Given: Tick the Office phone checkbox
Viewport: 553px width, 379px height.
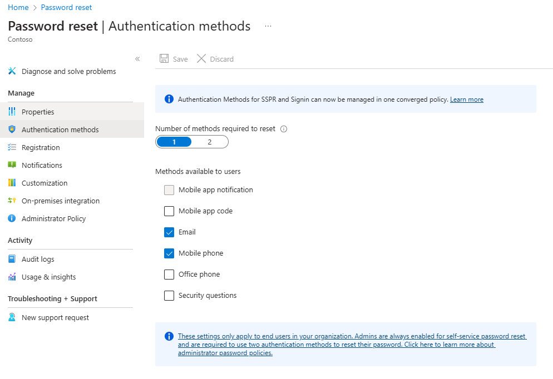Looking at the screenshot, I should 169,275.
